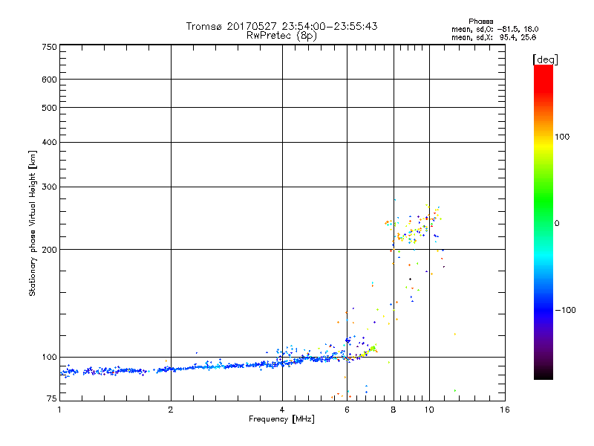Click the y-axis tick label '500'
Viewport: 594px width, 446px height.
[x=50, y=108]
